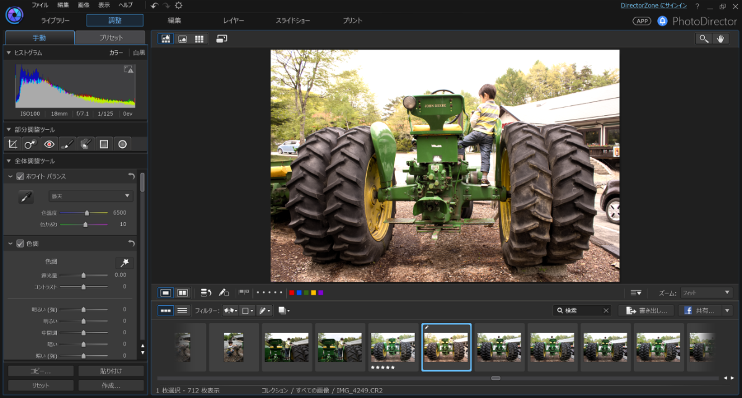Pick the white balance eyedropper
The width and height of the screenshot is (742, 398).
26,197
